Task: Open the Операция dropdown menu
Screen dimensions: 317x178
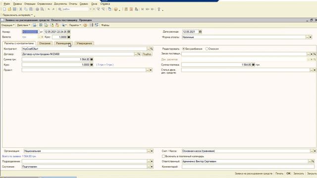Action: tap(8, 25)
